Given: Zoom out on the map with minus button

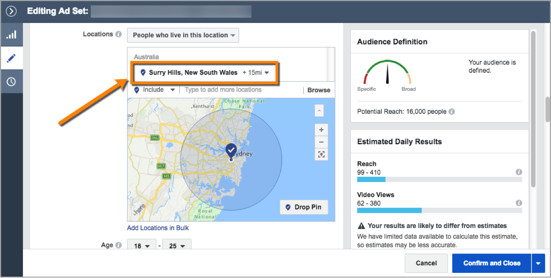Looking at the screenshot, I should coord(321,142).
